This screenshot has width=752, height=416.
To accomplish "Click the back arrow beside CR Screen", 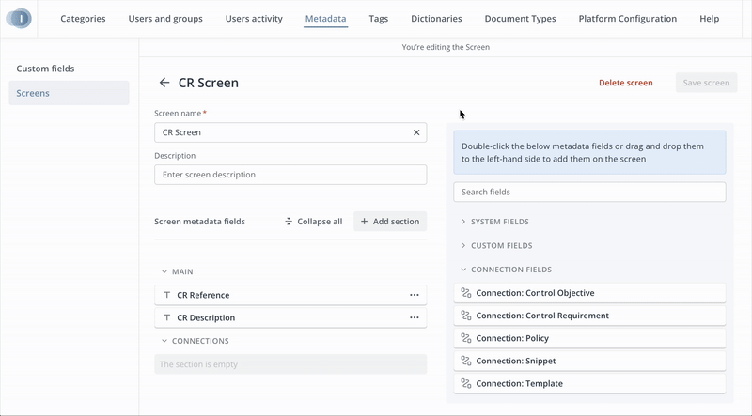I will (x=164, y=83).
